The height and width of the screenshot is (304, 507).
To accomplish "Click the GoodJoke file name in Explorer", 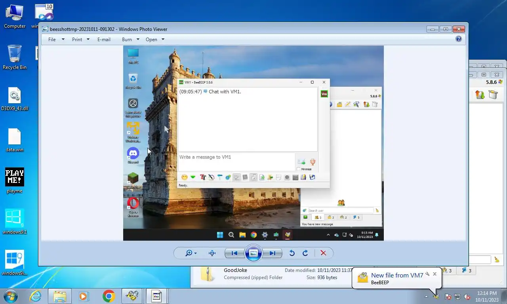I will pos(235,270).
